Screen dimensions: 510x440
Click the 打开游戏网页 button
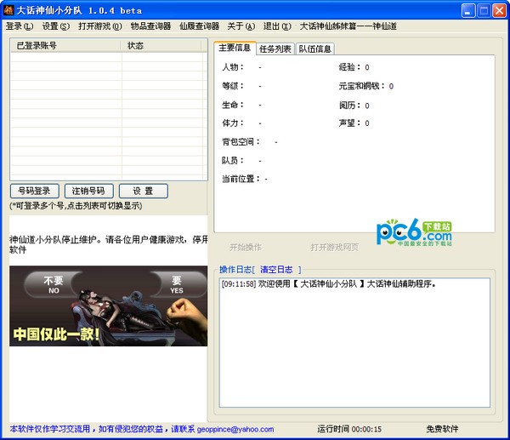pyautogui.click(x=334, y=247)
